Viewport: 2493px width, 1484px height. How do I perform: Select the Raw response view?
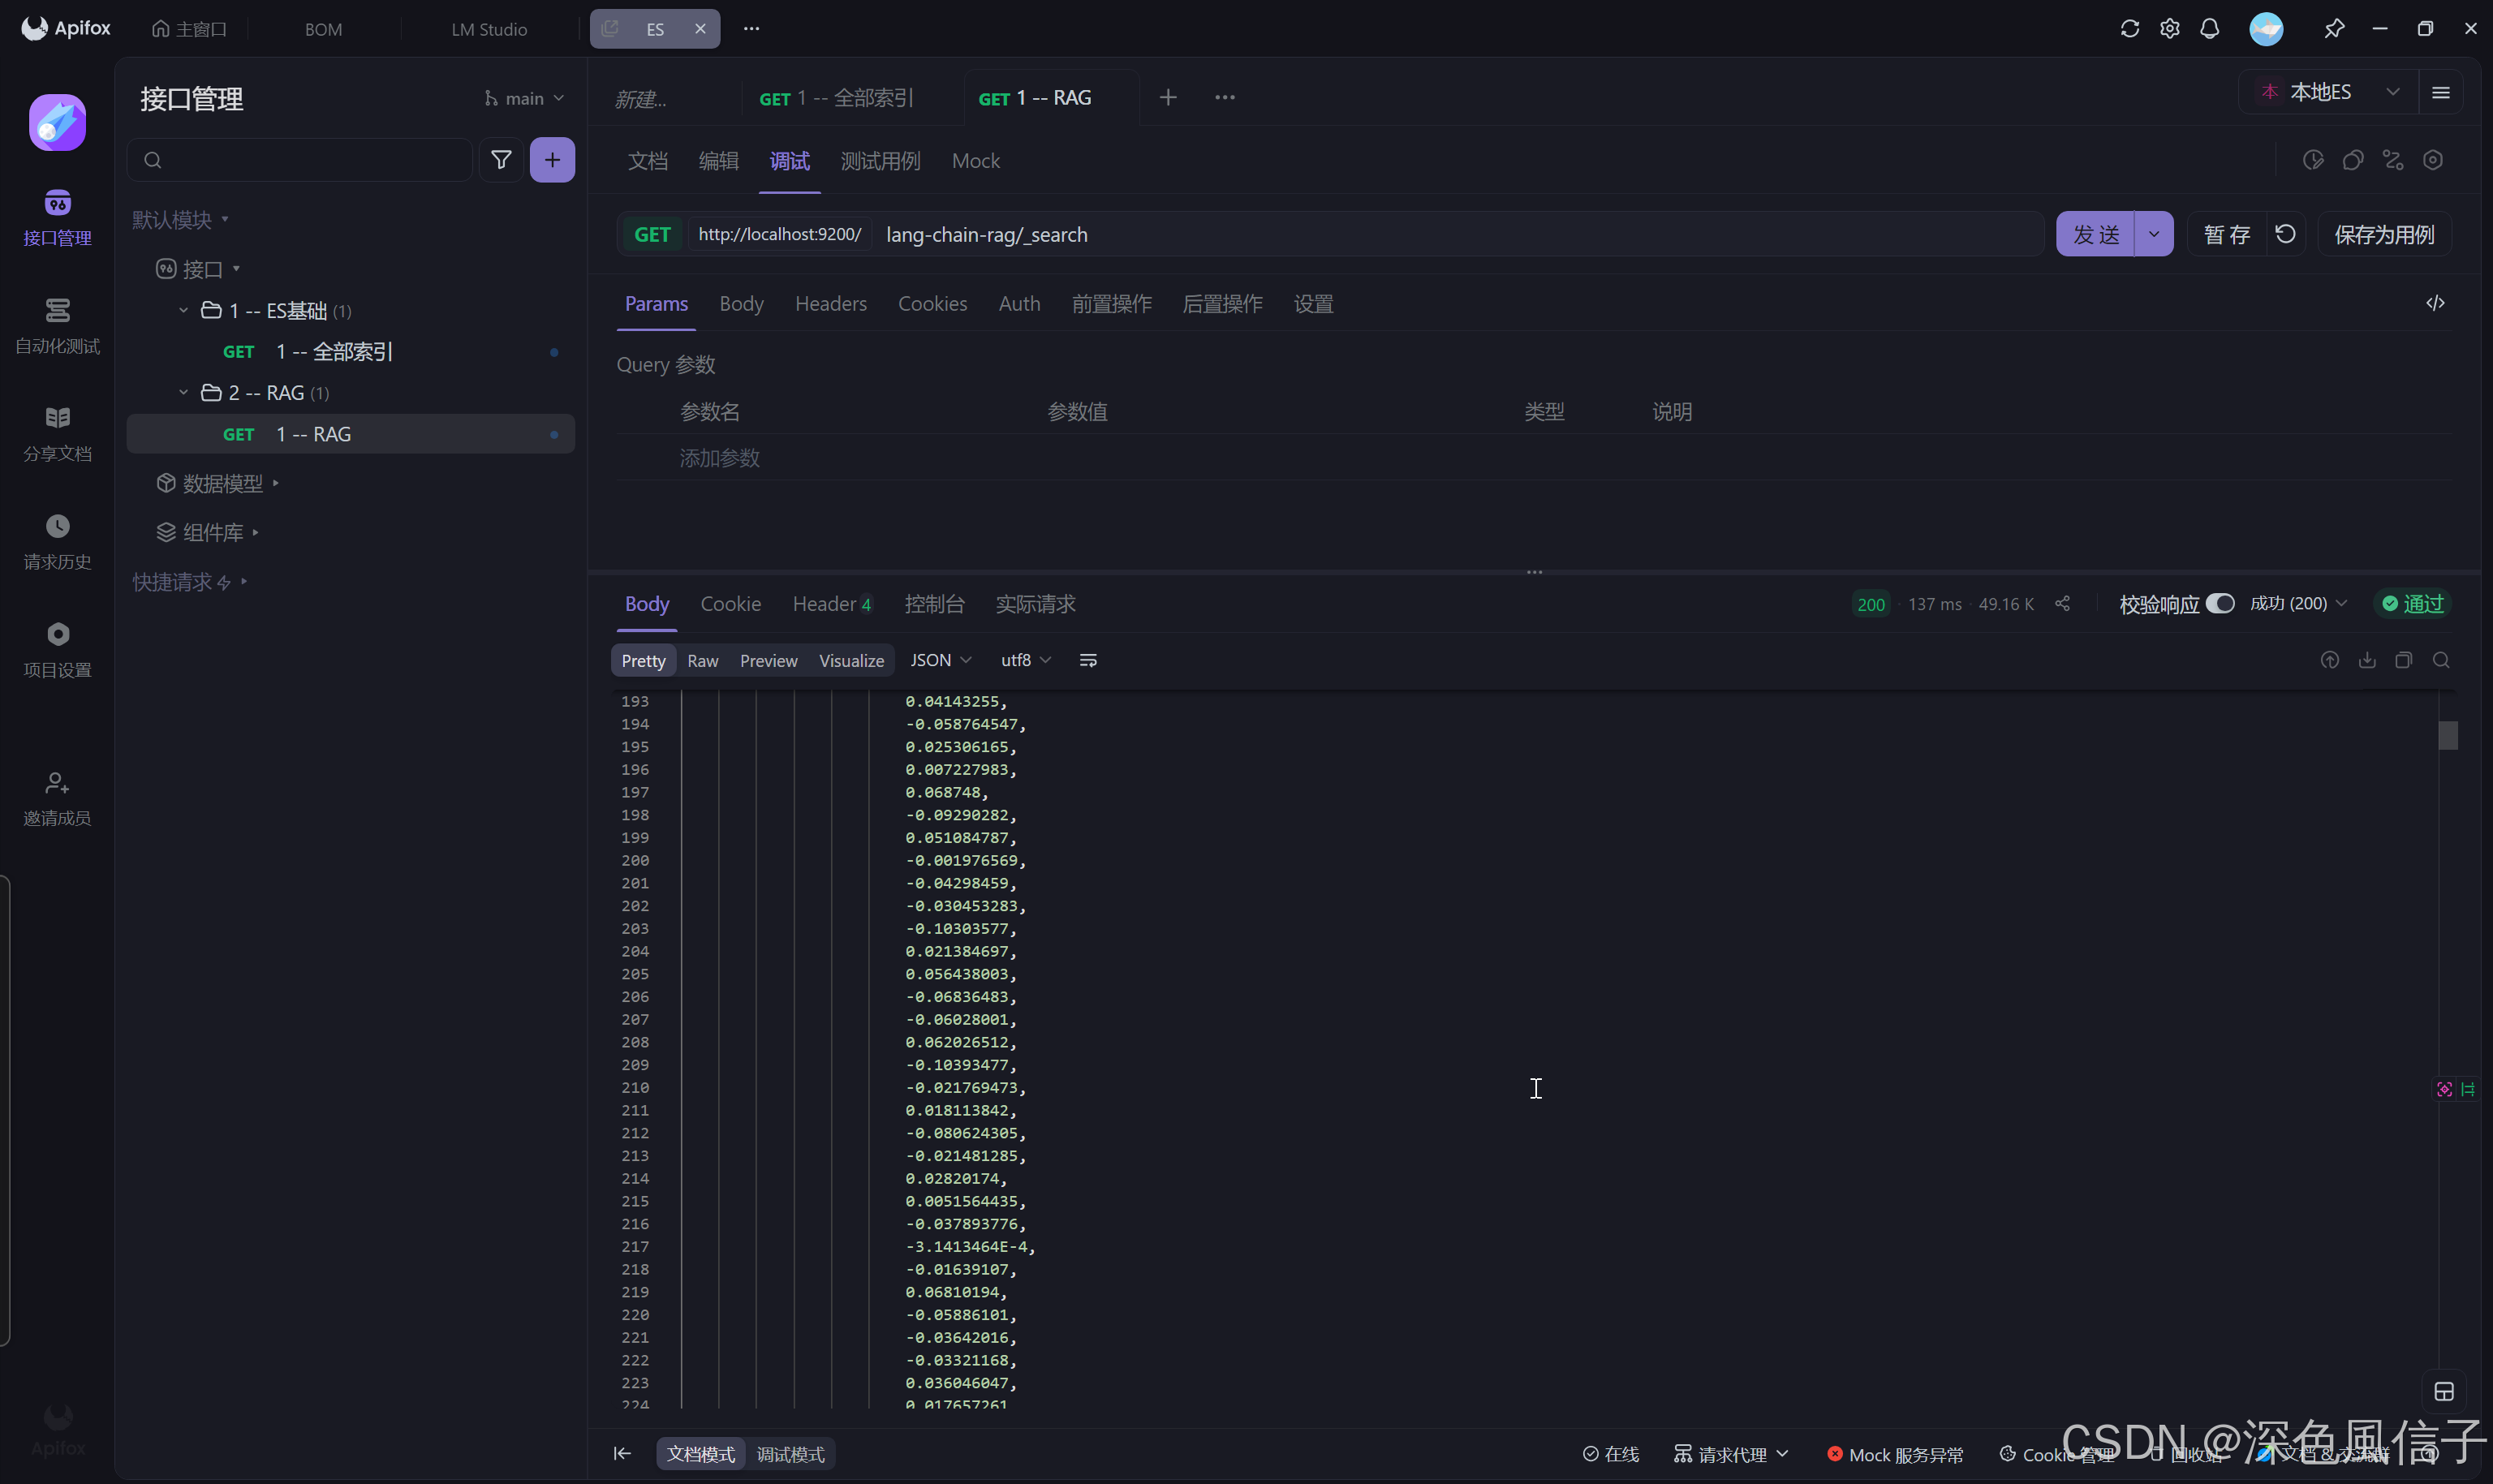pos(702,660)
